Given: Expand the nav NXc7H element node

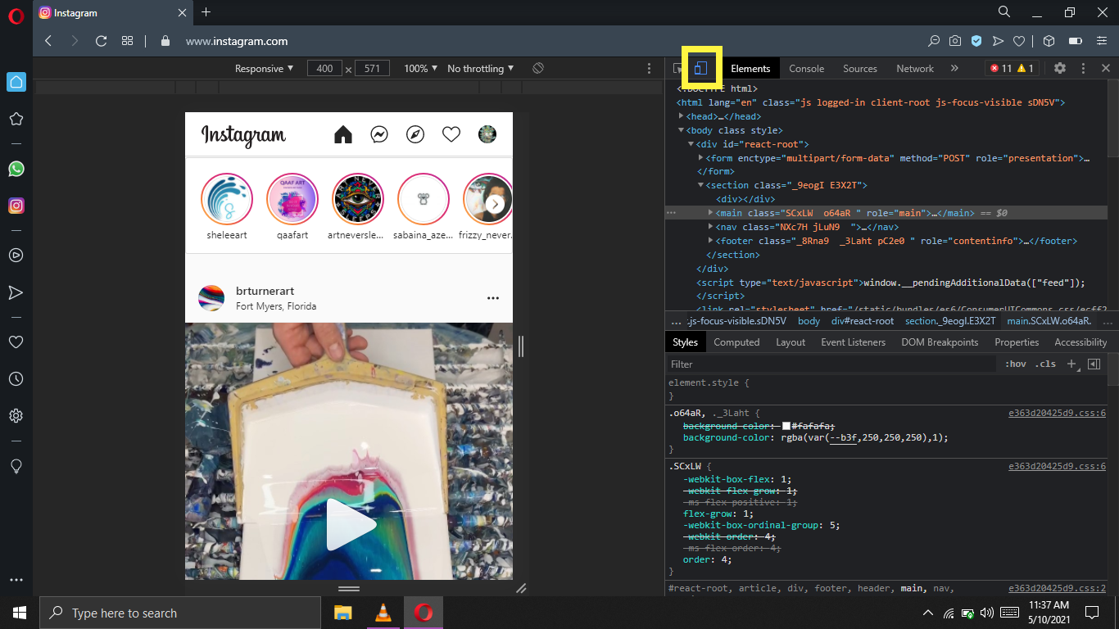Looking at the screenshot, I should point(711,227).
